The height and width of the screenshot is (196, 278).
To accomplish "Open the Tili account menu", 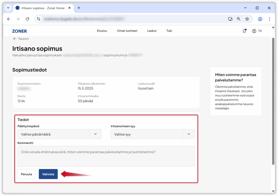I will point(257,31).
